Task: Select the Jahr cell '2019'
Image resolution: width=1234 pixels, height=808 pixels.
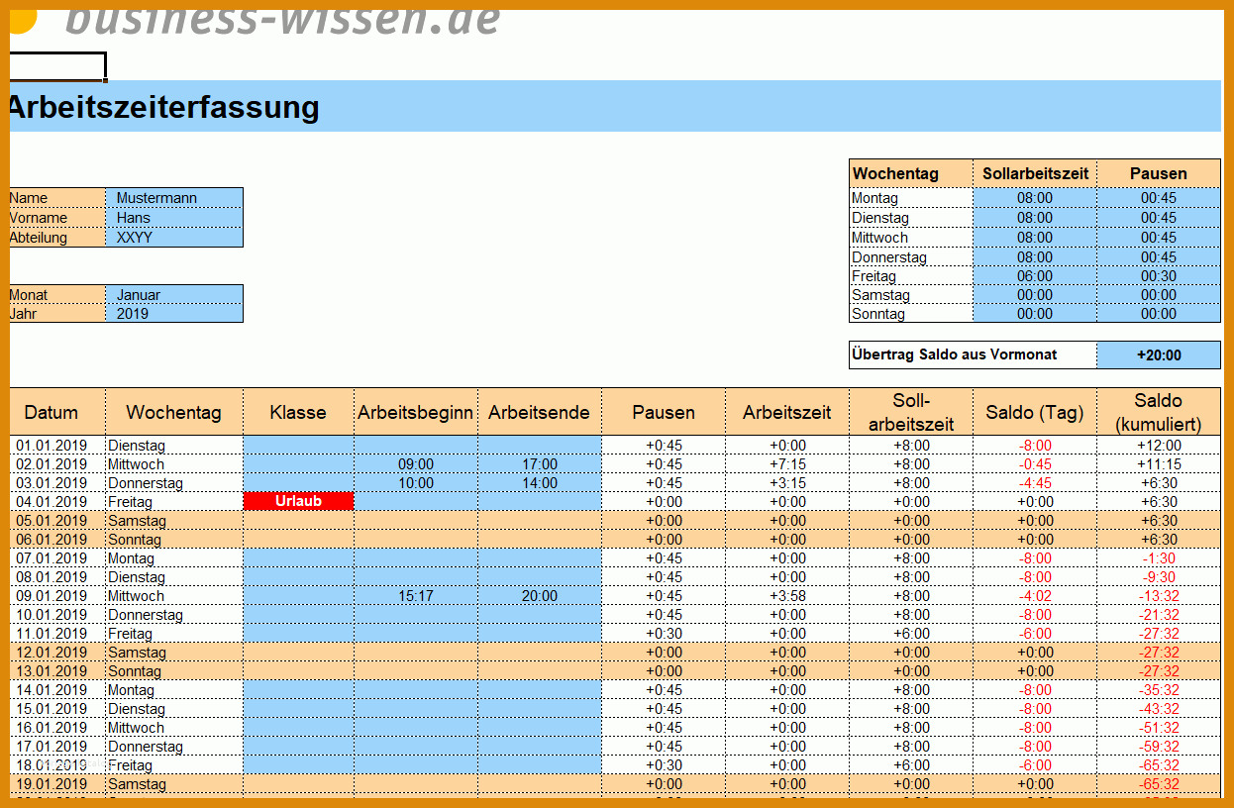Action: click(174, 314)
